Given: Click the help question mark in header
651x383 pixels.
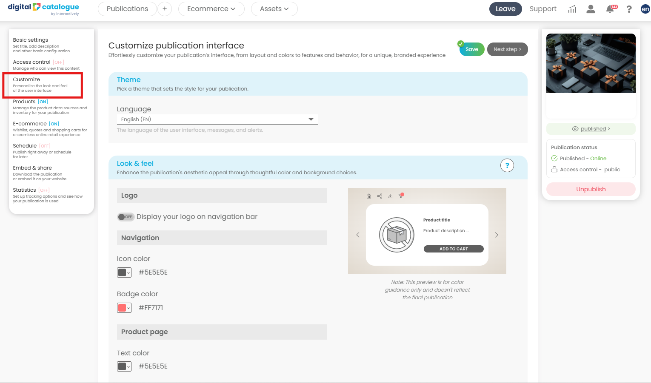Looking at the screenshot, I should click(629, 9).
